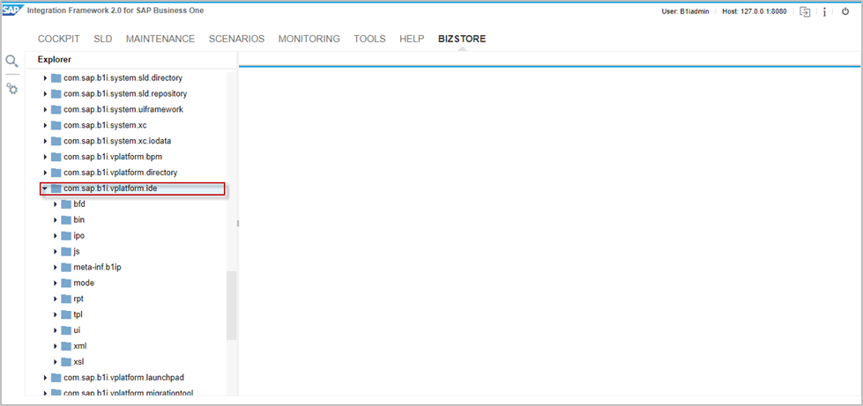
Task: Collapse the com.sap.b1i.vplatform.ide node
Action: click(45, 188)
